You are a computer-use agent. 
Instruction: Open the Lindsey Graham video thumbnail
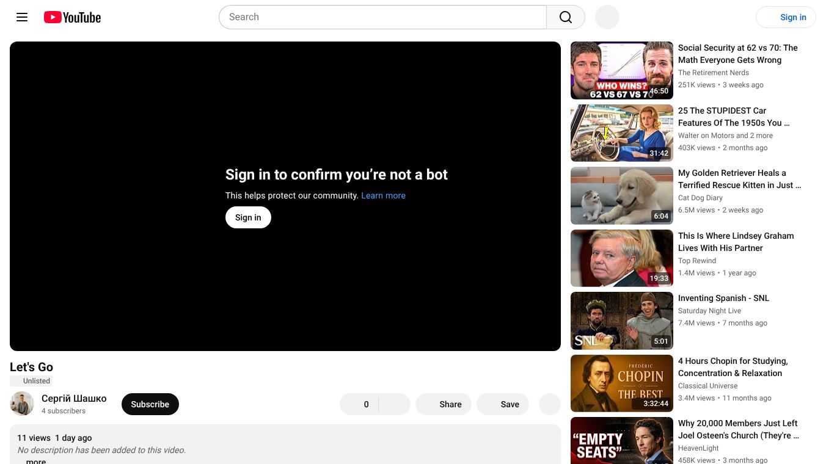coord(622,258)
